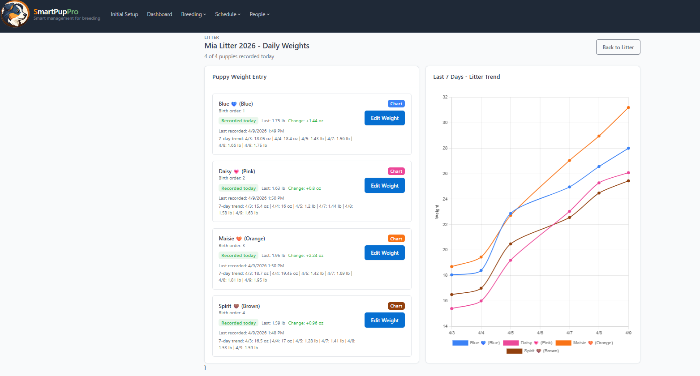Click Back to Litter
700x376 pixels.
tap(618, 47)
